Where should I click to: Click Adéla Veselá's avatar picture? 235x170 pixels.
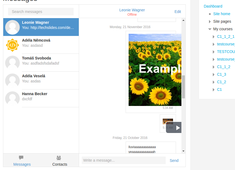12,81
